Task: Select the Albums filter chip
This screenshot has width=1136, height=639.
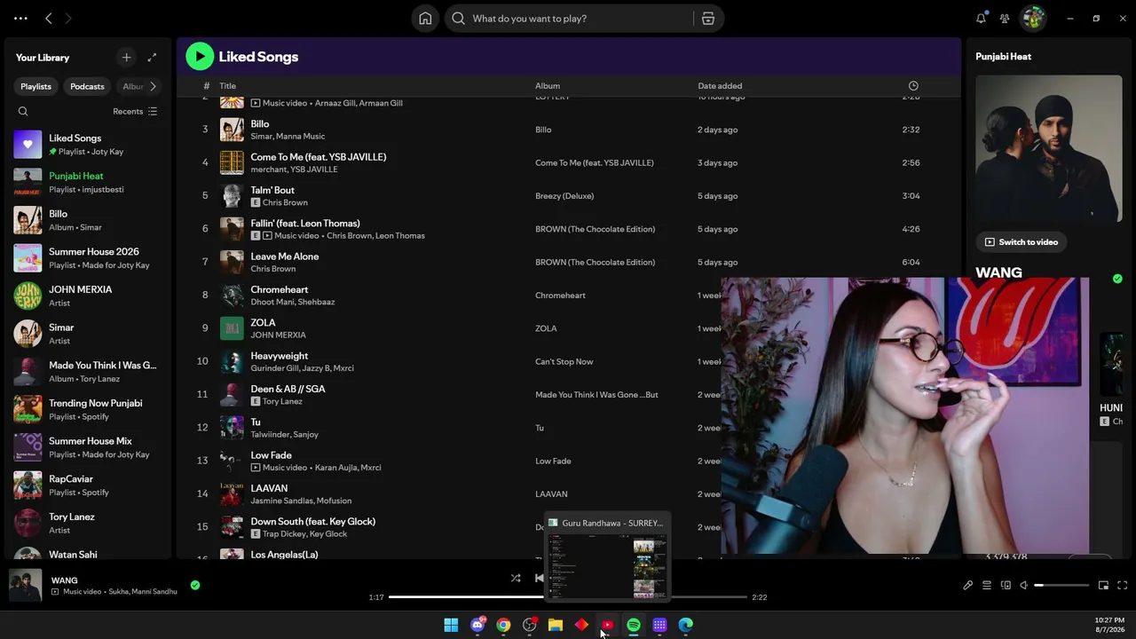Action: coord(133,86)
